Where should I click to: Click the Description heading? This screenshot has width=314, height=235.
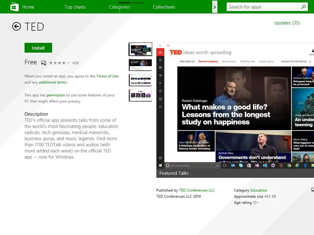[x=36, y=114]
